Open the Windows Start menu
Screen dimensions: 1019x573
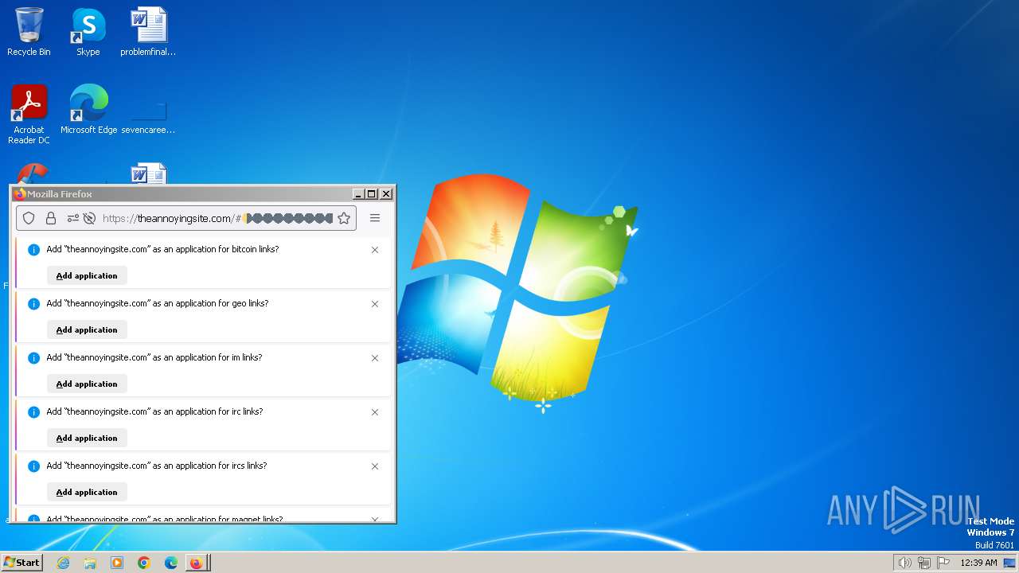(x=21, y=563)
